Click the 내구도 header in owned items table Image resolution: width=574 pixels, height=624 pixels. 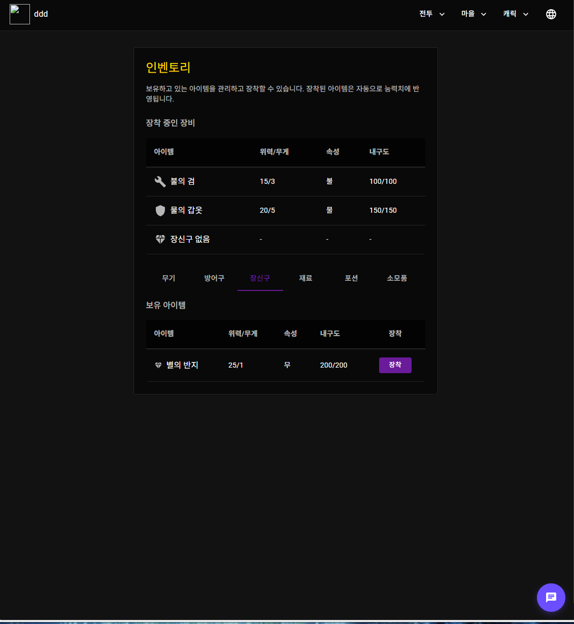(x=330, y=334)
